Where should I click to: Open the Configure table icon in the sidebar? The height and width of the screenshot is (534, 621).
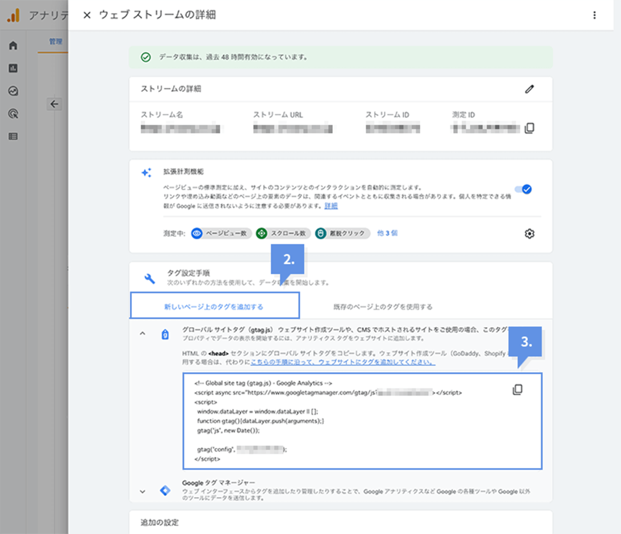click(x=13, y=136)
